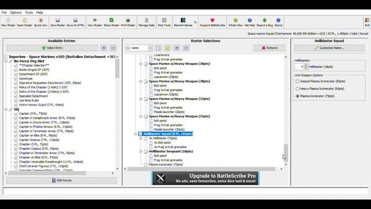Viewport: 371px width, 209px height.
Task: Click Roster Selections horizontal scrollbar
Action: 201,169
